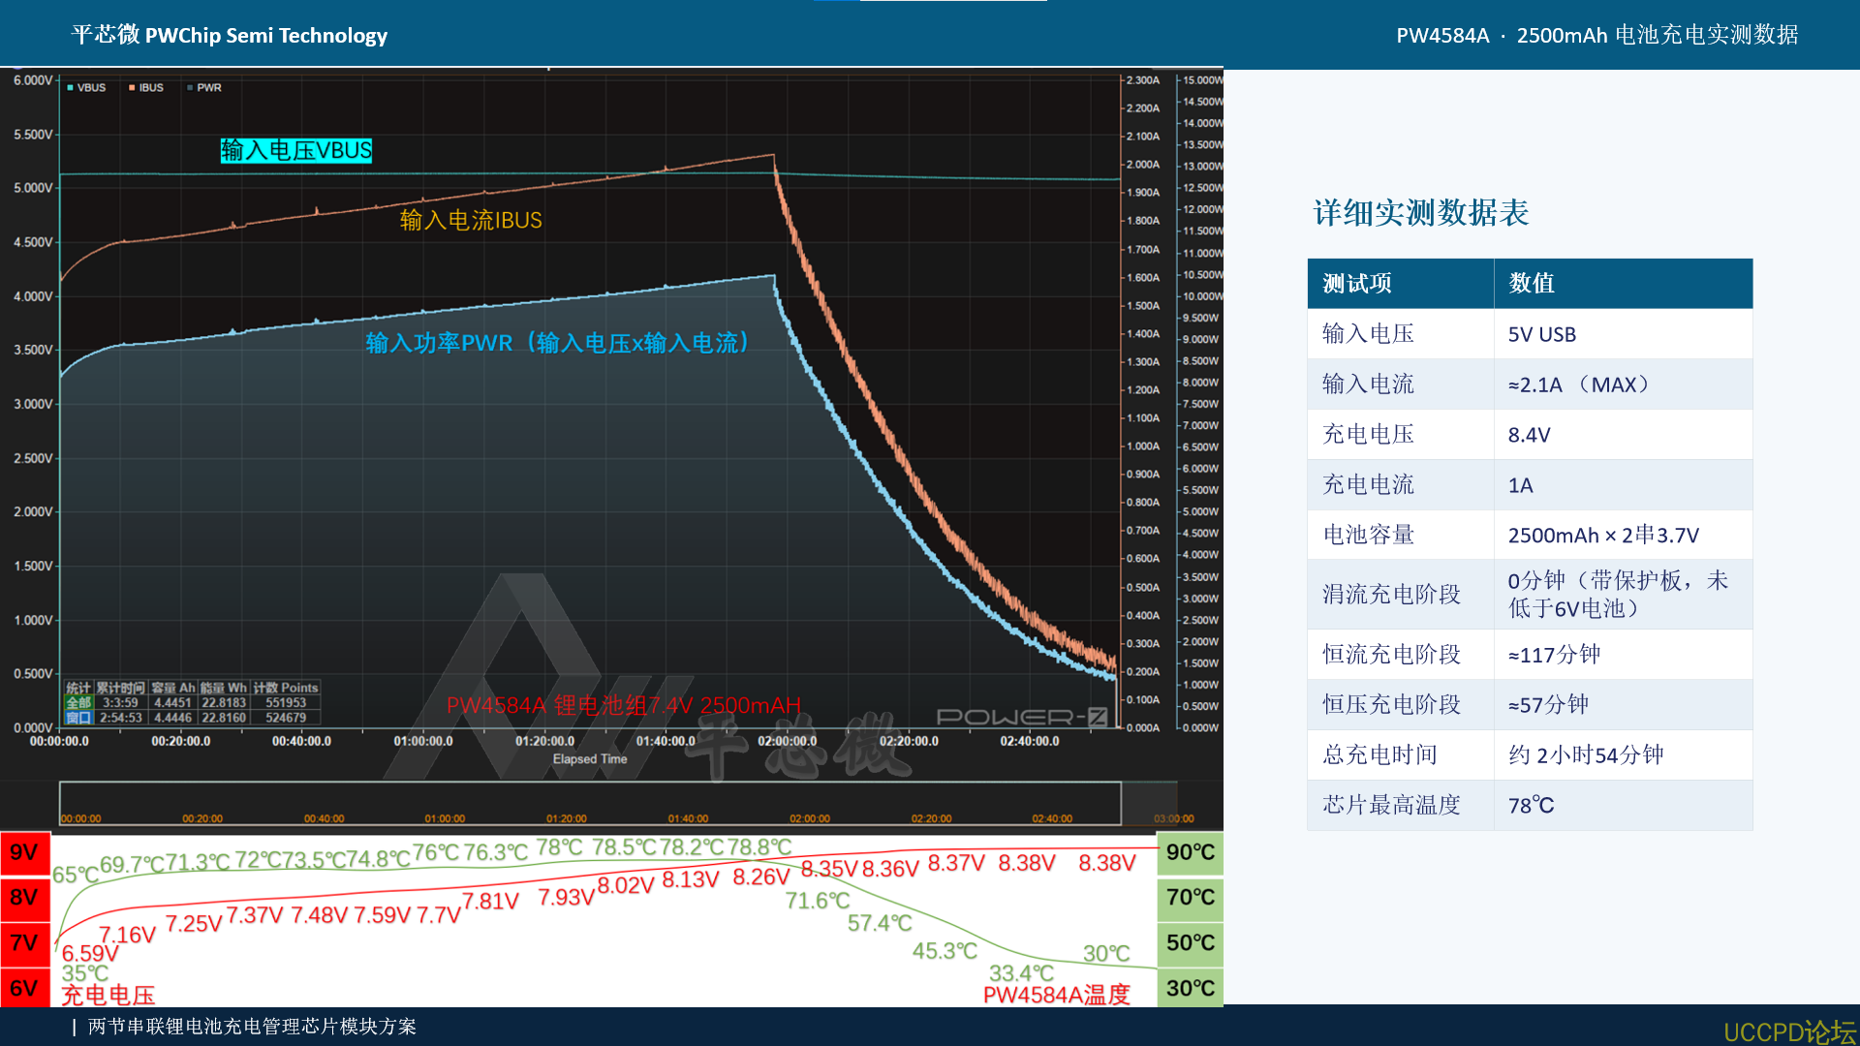This screenshot has width=1860, height=1046.
Task: Click the 02:00:00.0 axis time tick
Action: [787, 741]
